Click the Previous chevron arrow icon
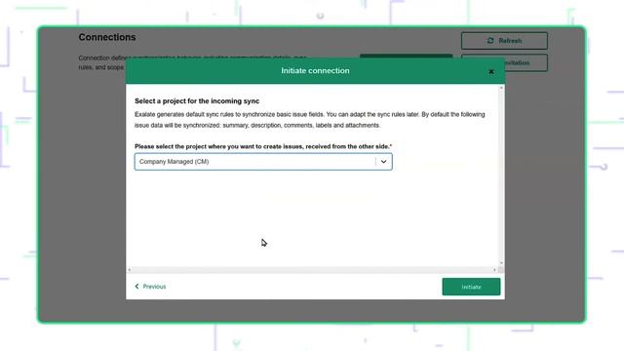The width and height of the screenshot is (624, 351). (136, 286)
